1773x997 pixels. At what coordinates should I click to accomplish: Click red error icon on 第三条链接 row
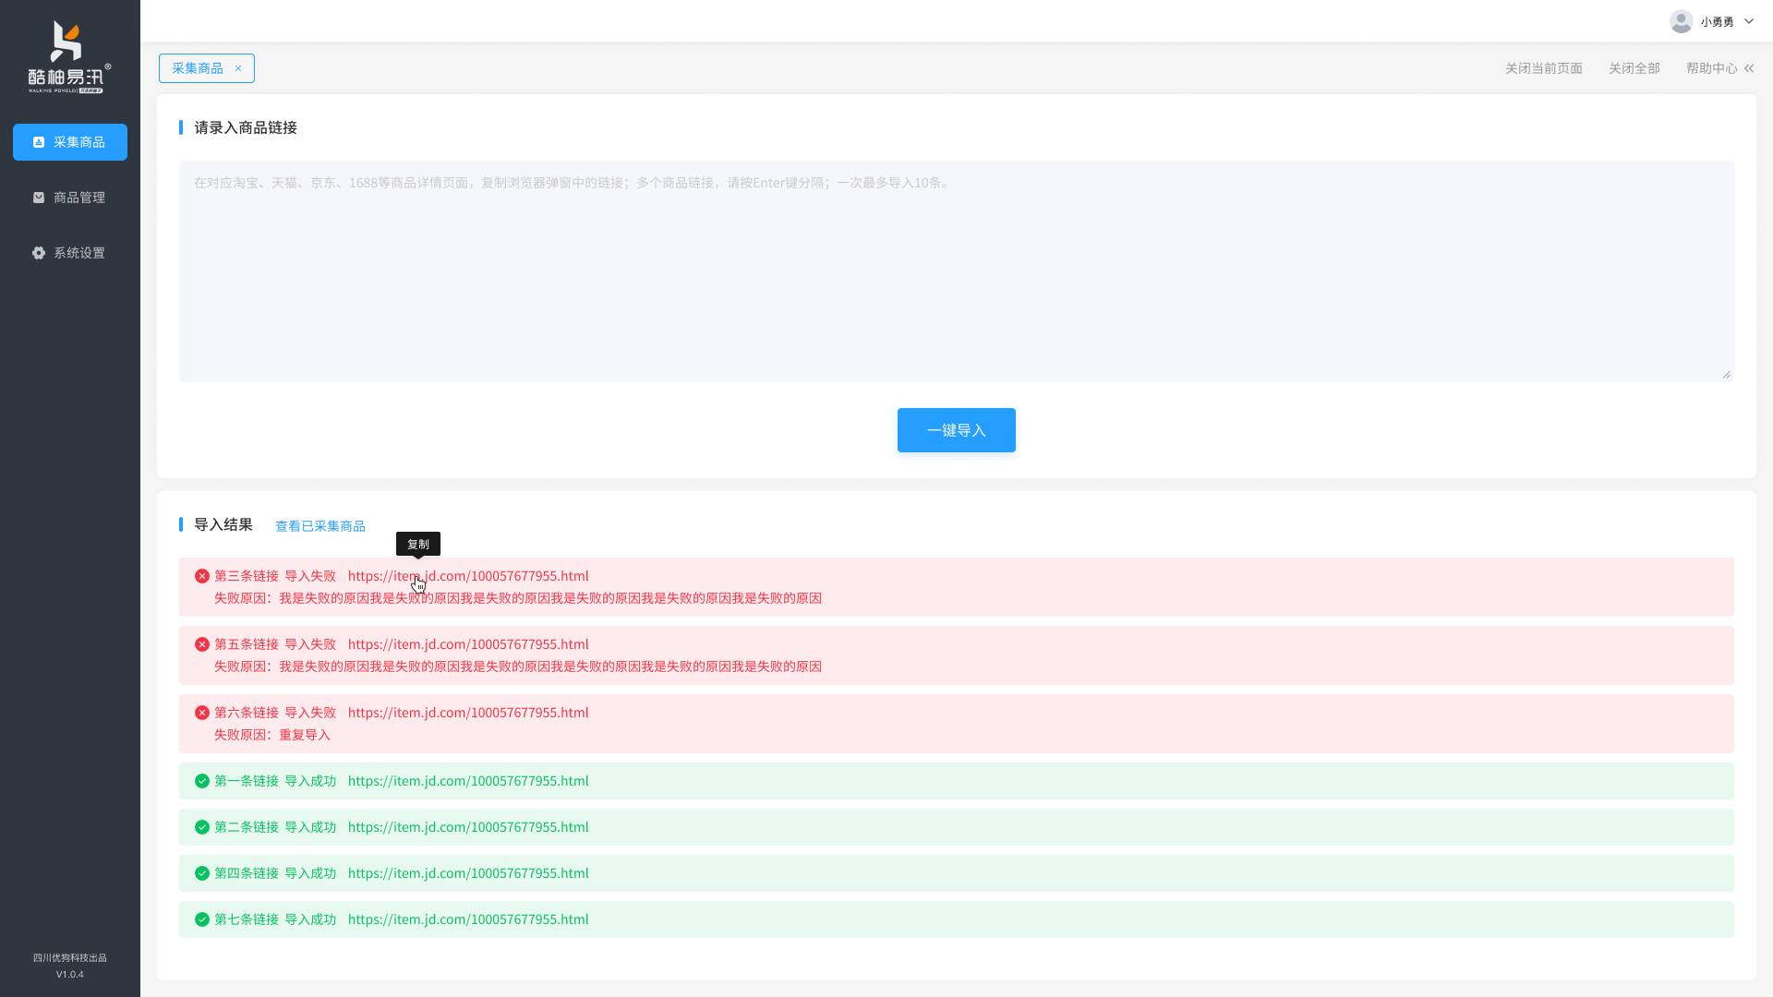(x=202, y=576)
